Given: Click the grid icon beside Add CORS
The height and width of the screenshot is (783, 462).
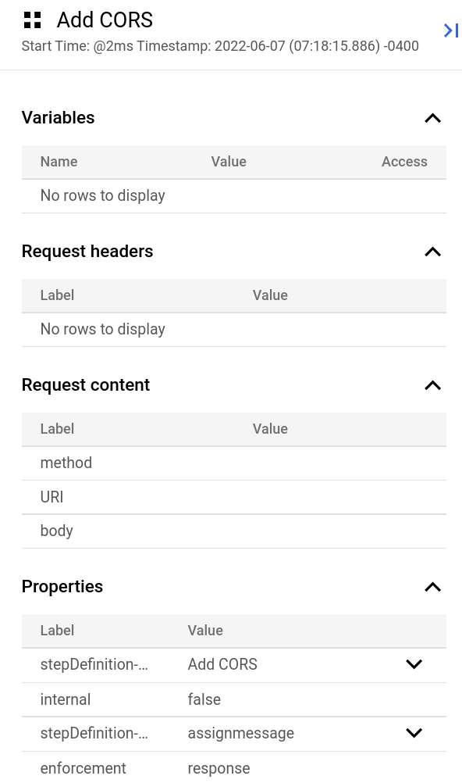Looking at the screenshot, I should point(32,20).
